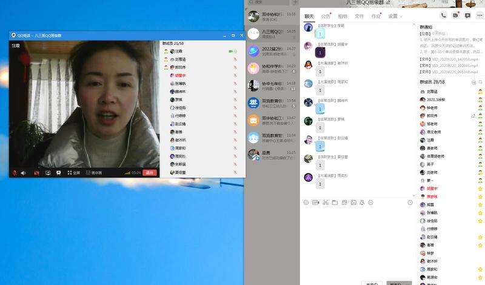485x285 pixels.
Task: Take screenshot with scissors icon
Action: click(x=326, y=203)
